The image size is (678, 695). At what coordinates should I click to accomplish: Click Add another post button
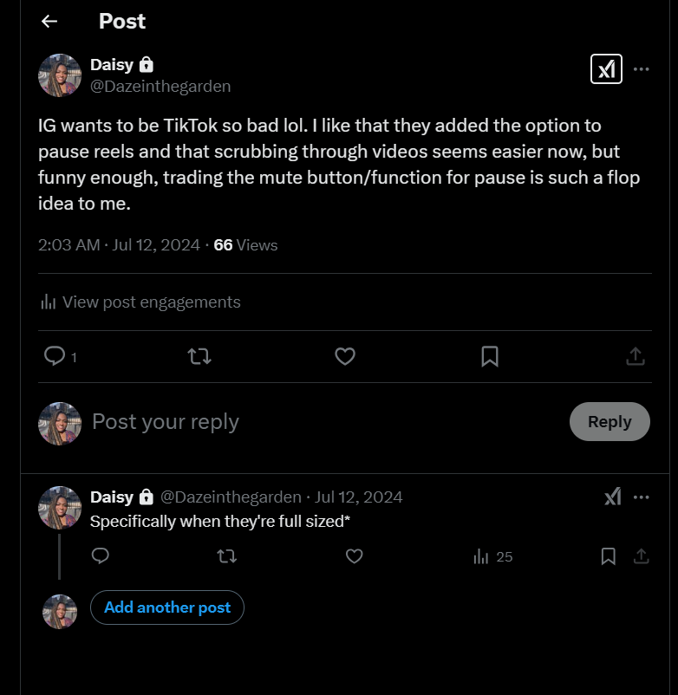click(x=167, y=607)
